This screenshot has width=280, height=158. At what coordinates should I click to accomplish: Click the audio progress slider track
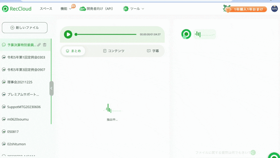(106, 34)
